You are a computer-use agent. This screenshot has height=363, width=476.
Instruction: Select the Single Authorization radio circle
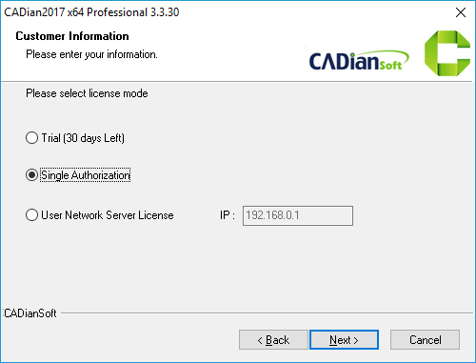pos(31,175)
